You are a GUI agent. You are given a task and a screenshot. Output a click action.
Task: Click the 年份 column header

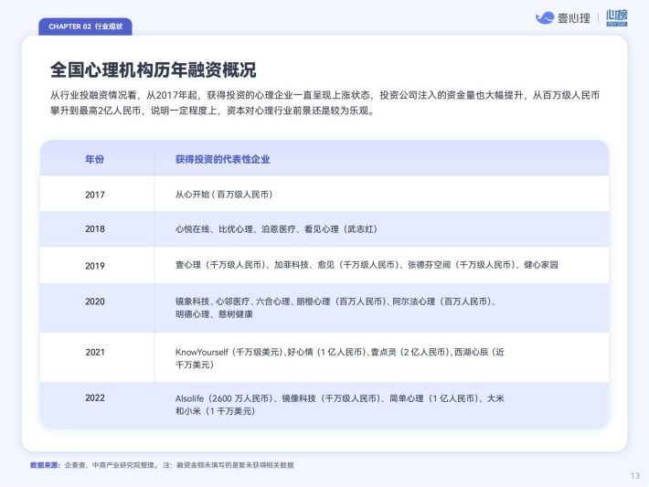[x=94, y=159]
